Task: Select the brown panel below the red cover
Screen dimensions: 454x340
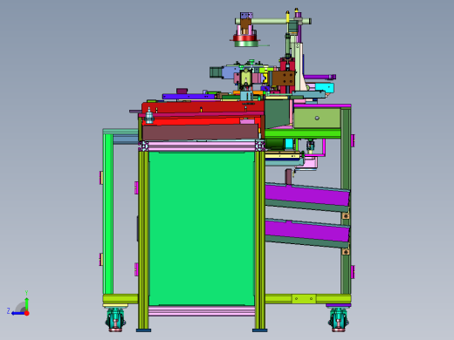Action: 200,133
